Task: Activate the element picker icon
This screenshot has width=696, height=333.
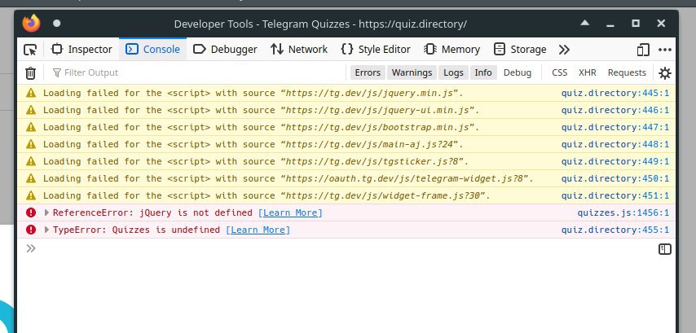Action: click(x=30, y=50)
